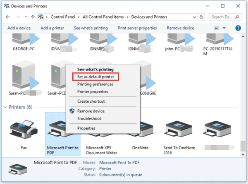Screen dimensions: 248x184
Task: Open the Help button with question mark
Action: pyautogui.click(x=238, y=28)
